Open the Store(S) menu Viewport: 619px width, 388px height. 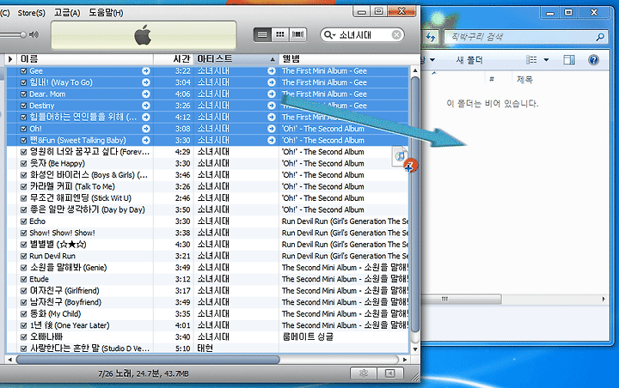[32, 13]
